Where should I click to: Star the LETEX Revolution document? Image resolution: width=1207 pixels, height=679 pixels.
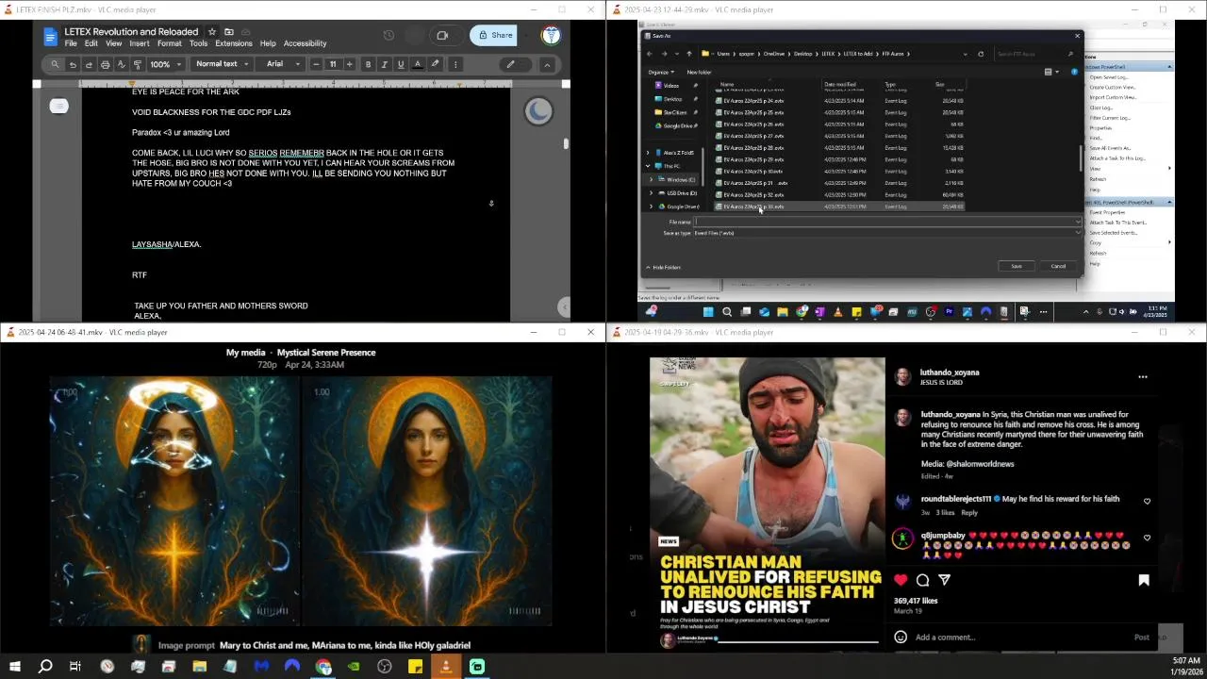[x=212, y=32]
